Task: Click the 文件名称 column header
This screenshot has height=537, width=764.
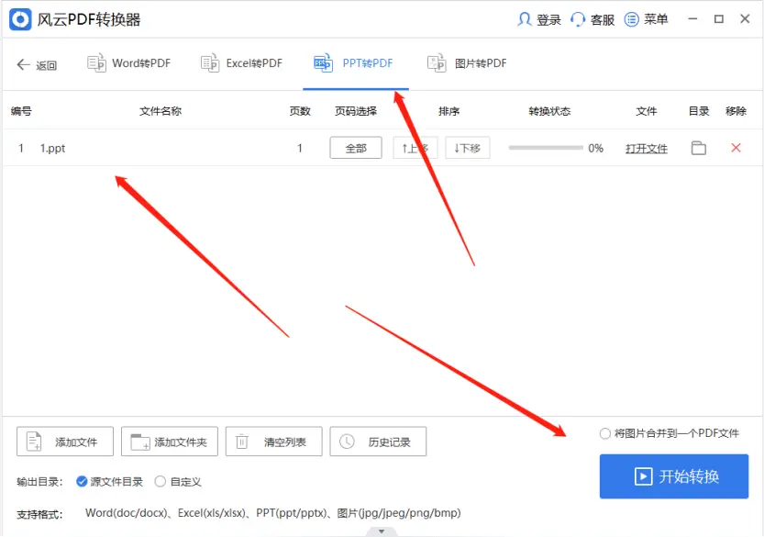Action: pyautogui.click(x=161, y=111)
